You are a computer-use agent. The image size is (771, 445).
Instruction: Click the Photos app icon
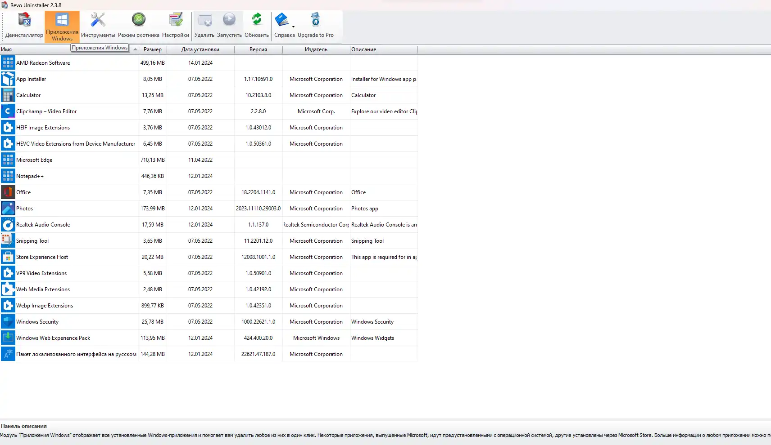[8, 209]
